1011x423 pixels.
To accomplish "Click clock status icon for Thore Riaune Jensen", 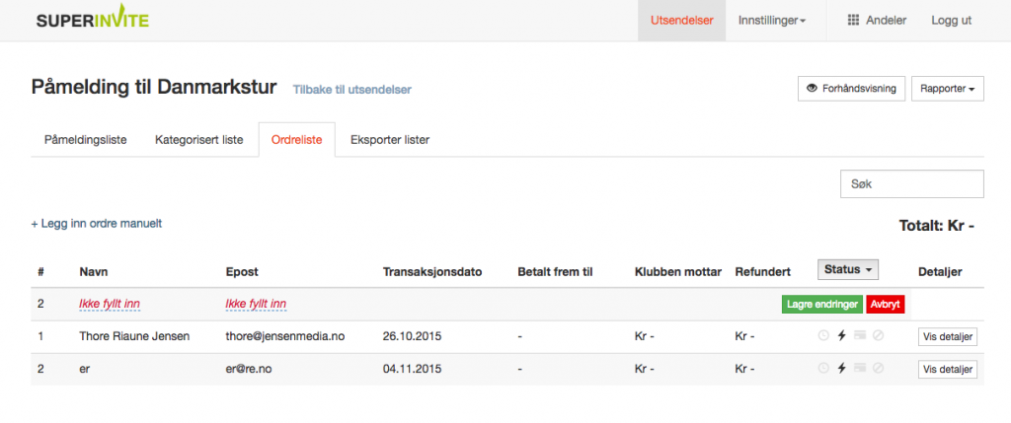I will point(822,335).
